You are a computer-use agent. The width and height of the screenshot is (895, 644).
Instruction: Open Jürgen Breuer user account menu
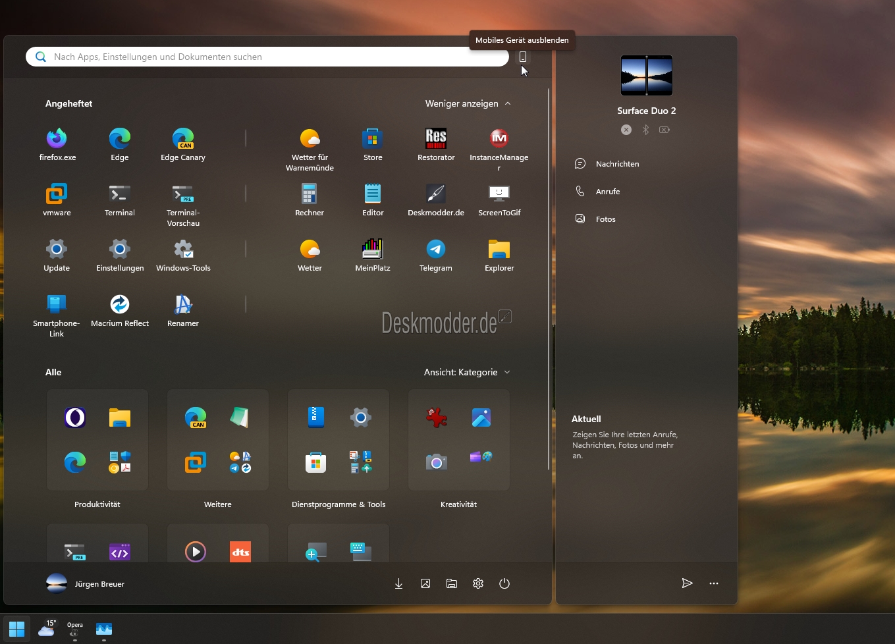(x=86, y=583)
